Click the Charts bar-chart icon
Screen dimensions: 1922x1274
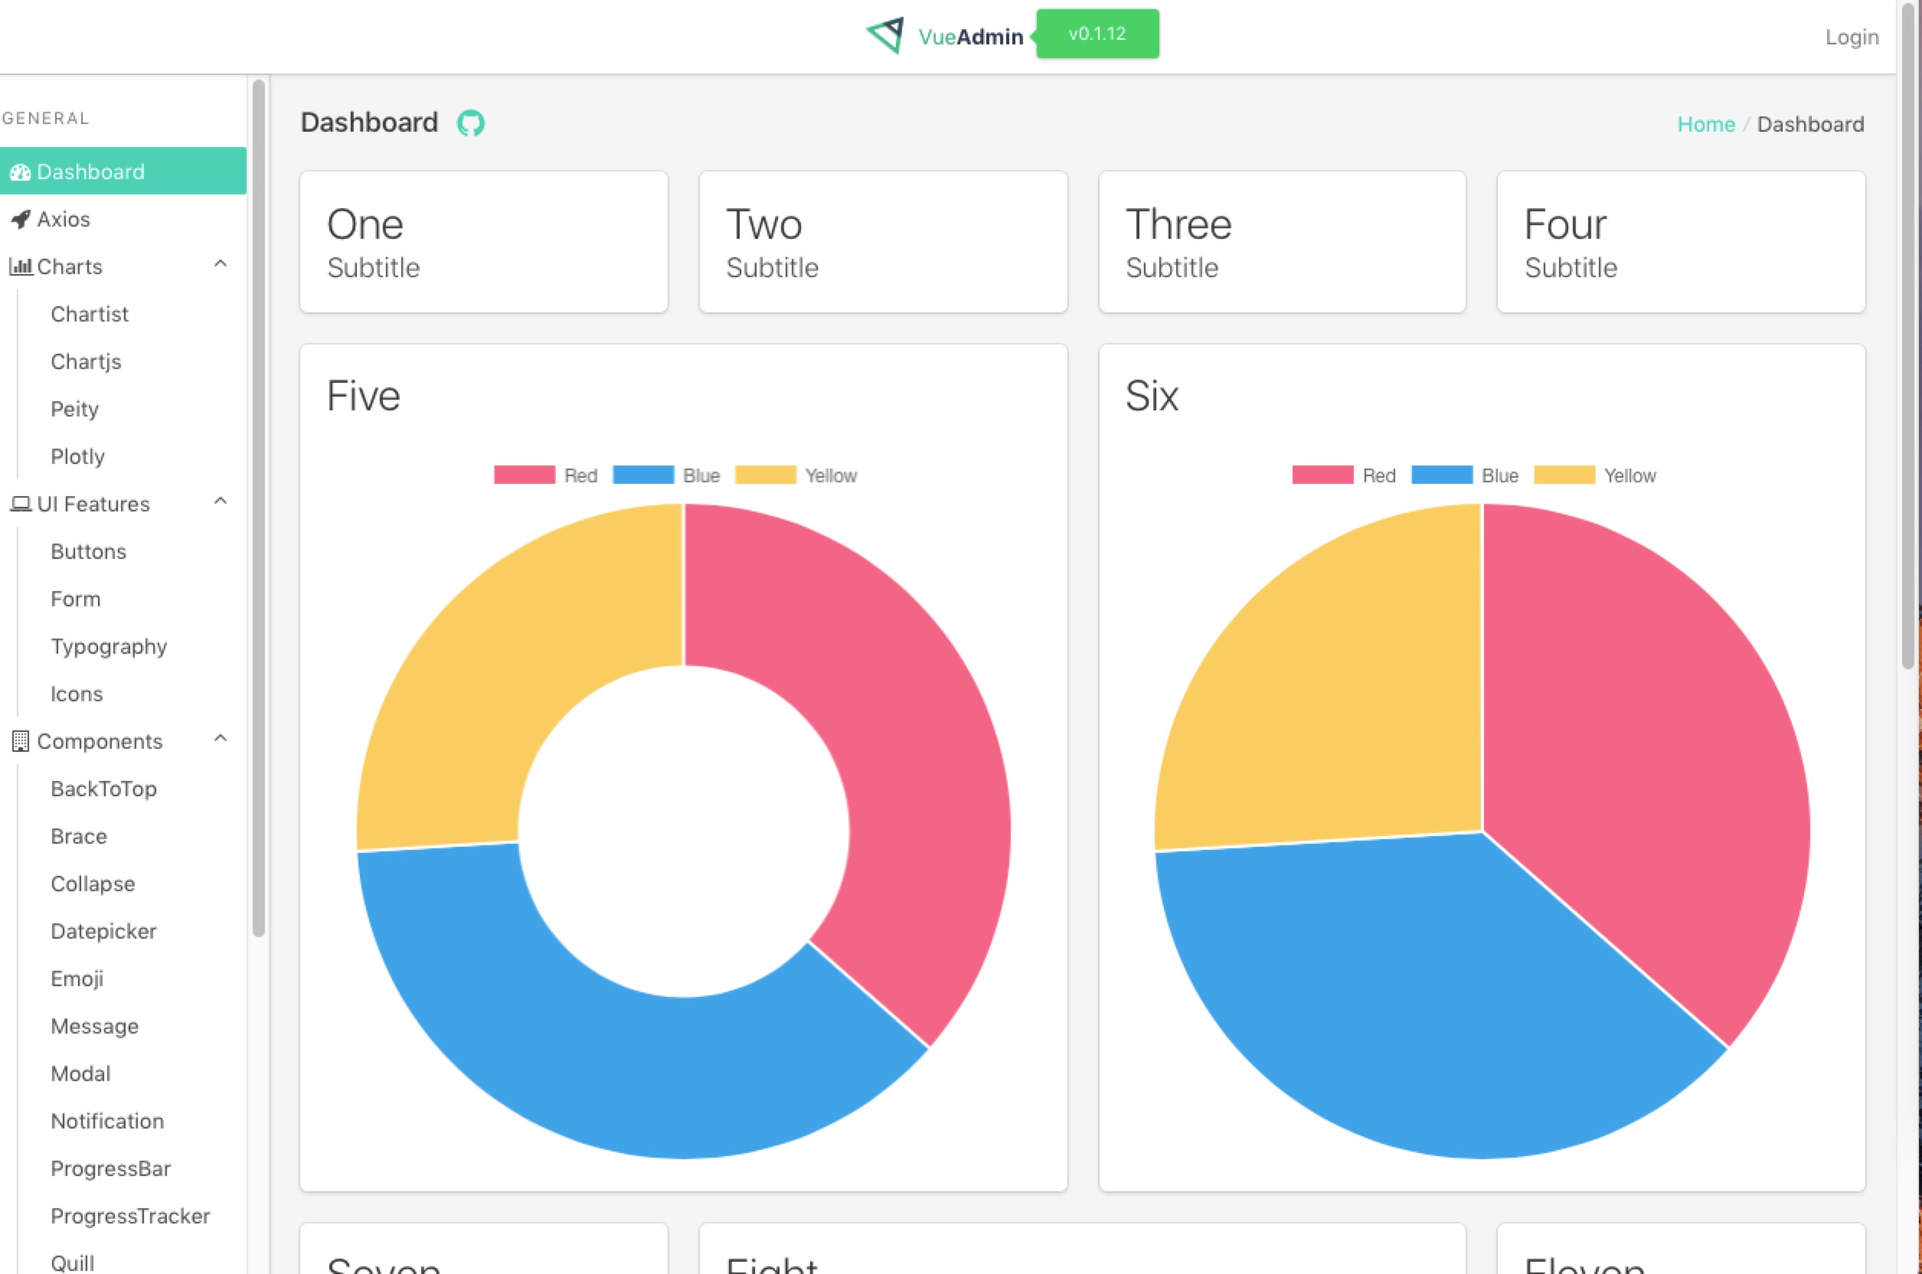point(21,266)
